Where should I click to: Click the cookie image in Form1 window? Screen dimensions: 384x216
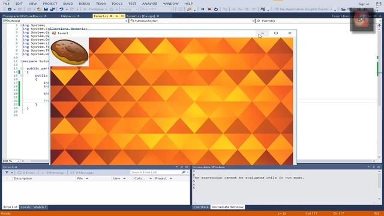[70, 52]
